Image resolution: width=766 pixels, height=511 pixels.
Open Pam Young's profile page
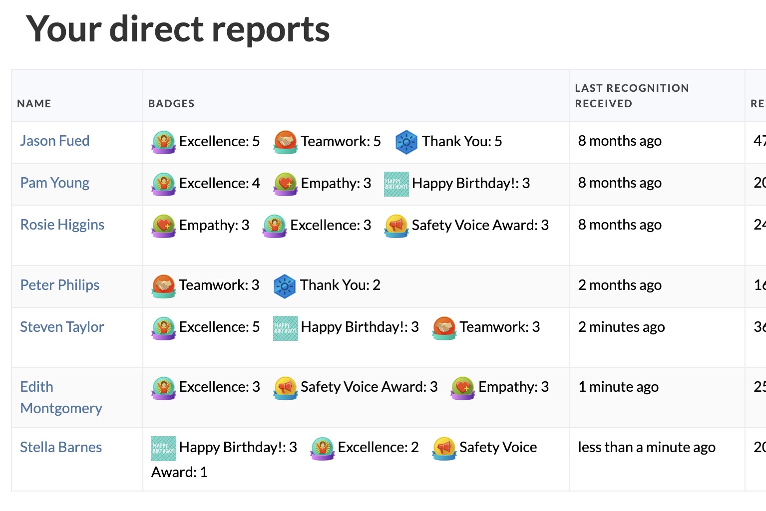click(54, 183)
